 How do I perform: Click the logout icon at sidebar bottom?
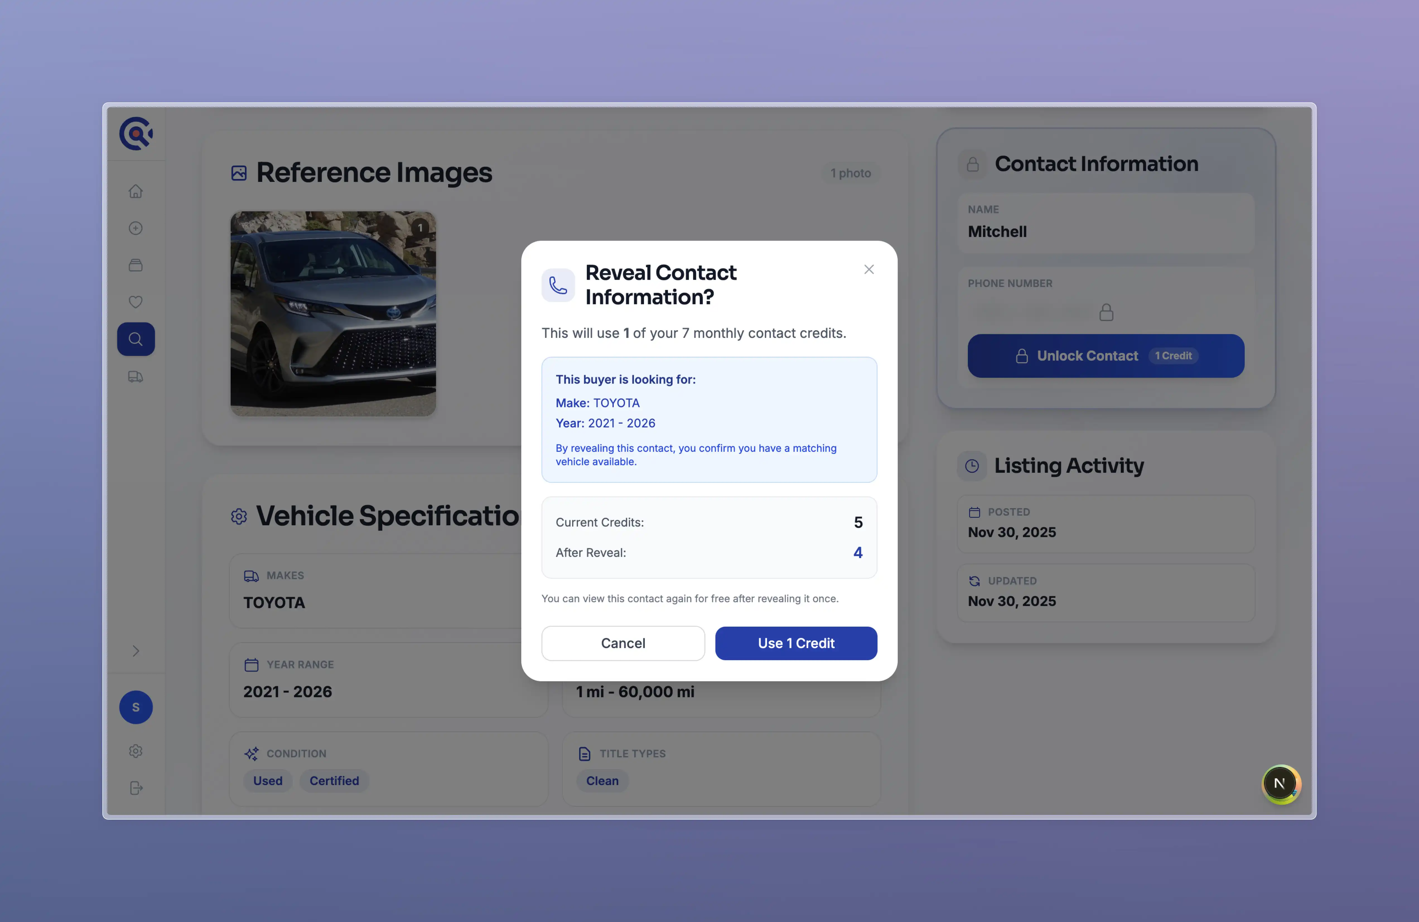136,788
